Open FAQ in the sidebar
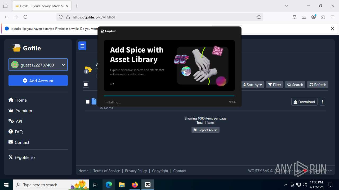Viewport: 339px width, 190px height. [16, 132]
